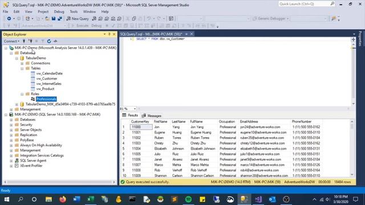Open the Connect dropdown in Object Explorer
The height and width of the screenshot is (205, 365).
click(11, 41)
